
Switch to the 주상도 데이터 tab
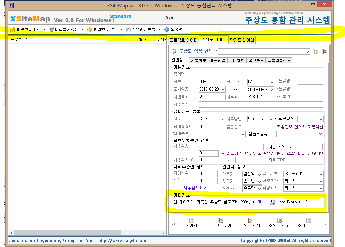[x=214, y=39]
